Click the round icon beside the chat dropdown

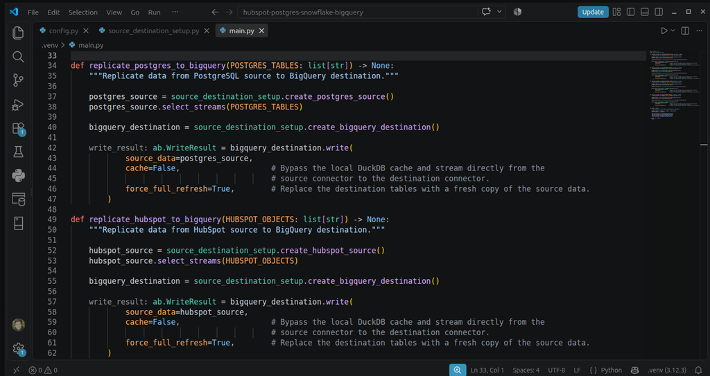point(517,12)
